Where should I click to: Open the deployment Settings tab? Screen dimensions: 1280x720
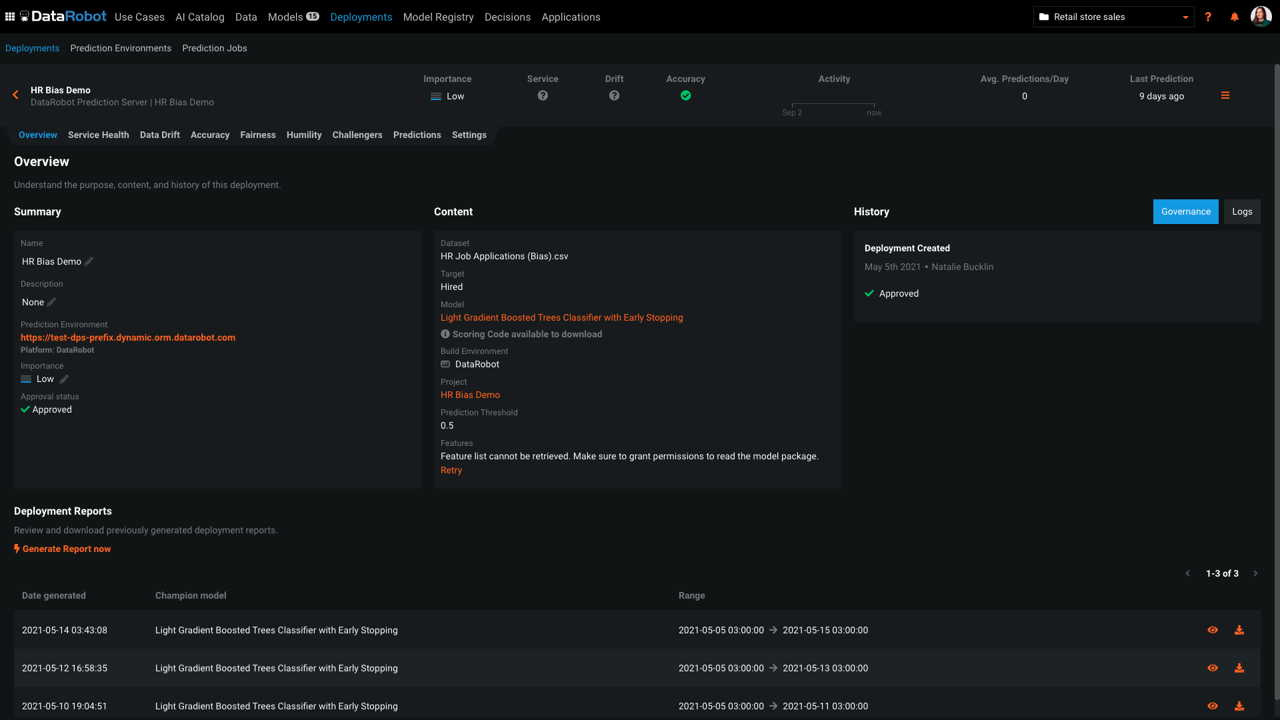click(x=469, y=135)
